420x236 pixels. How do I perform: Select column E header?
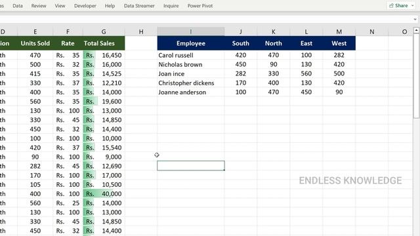[35, 32]
